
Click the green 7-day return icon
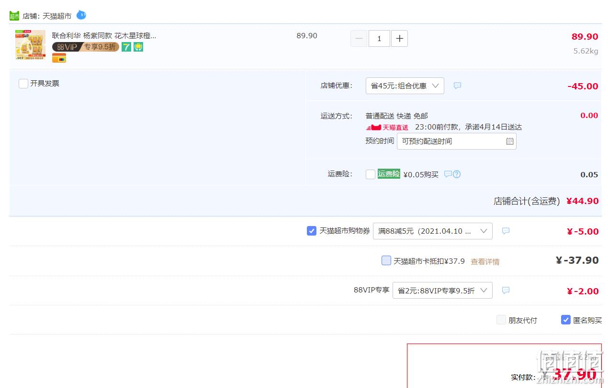pyautogui.click(x=126, y=47)
